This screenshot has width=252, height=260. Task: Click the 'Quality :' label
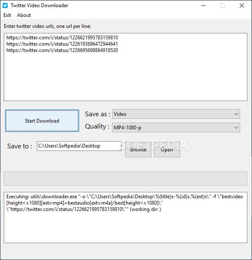(x=97, y=126)
